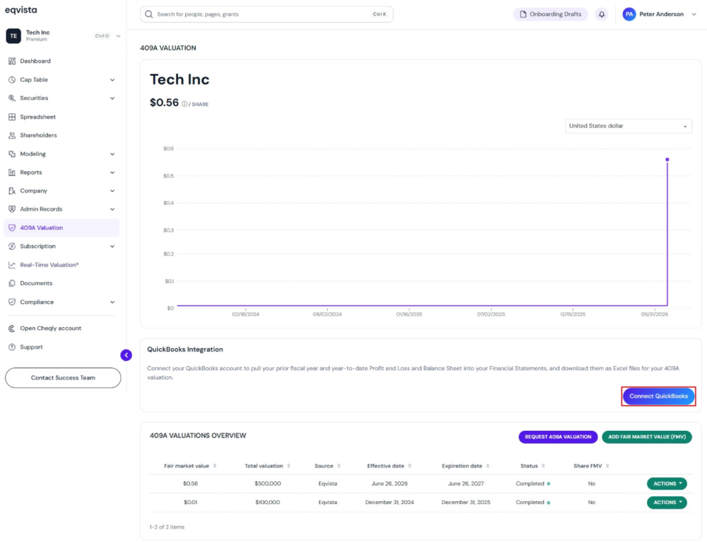This screenshot has width=707, height=542.
Task: Expand the Securities menu chevron
Action: tap(113, 98)
